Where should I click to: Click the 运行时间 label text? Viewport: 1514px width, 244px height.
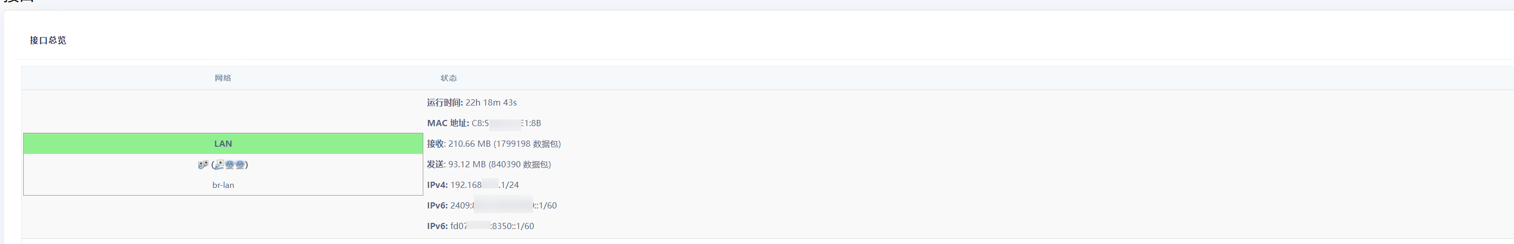click(444, 102)
